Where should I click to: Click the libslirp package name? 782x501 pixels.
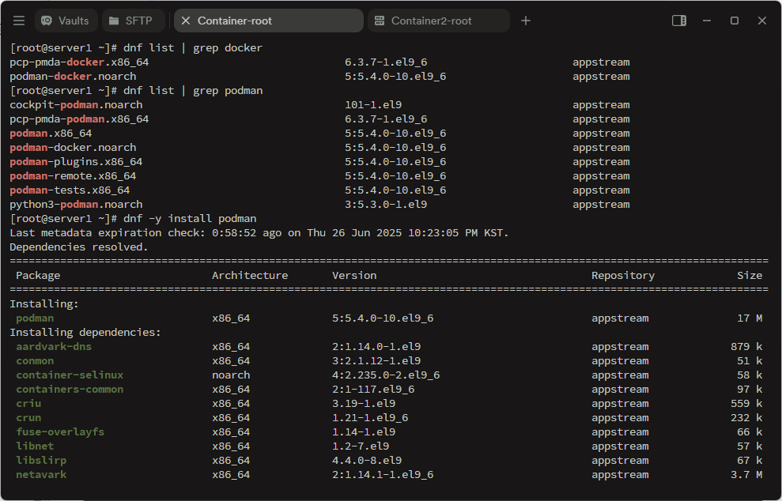[x=41, y=460]
